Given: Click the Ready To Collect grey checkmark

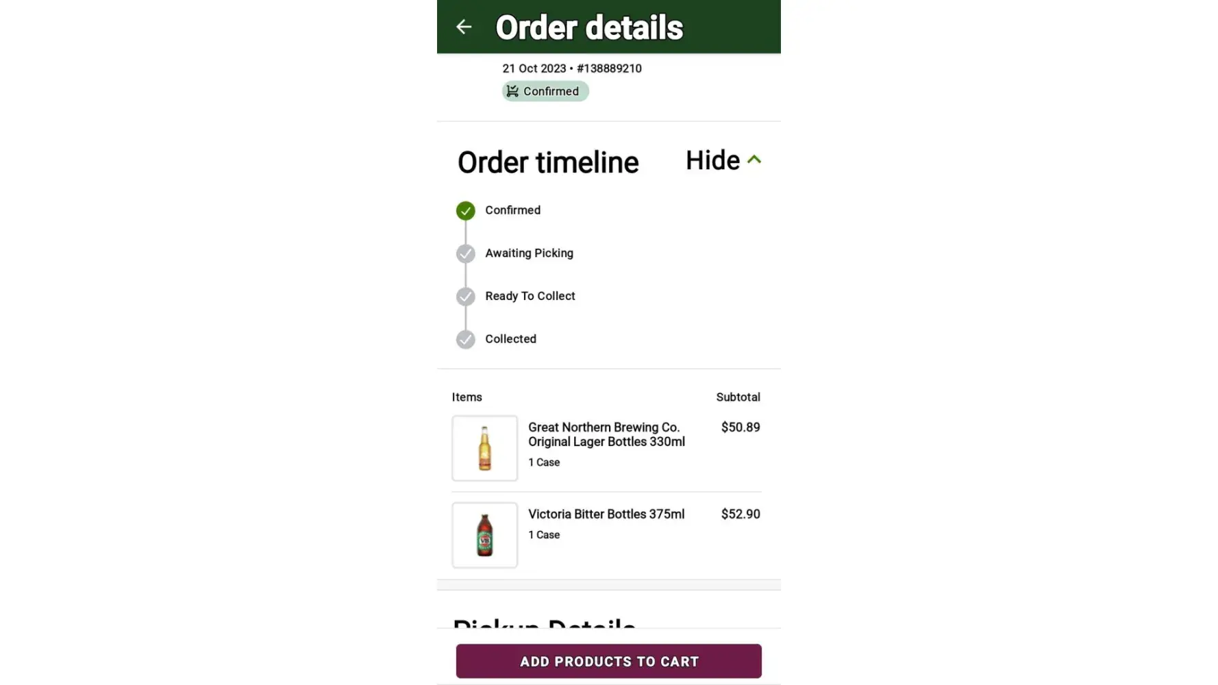Looking at the screenshot, I should coord(466,297).
